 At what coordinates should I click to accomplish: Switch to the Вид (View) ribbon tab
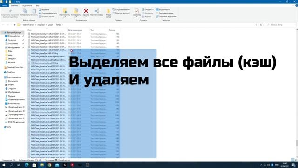38,6
